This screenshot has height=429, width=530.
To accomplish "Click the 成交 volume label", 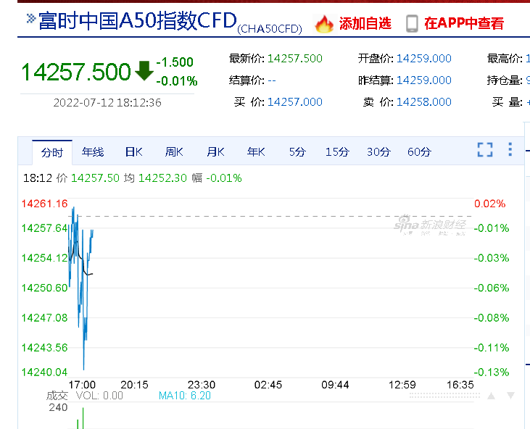I will click(57, 396).
